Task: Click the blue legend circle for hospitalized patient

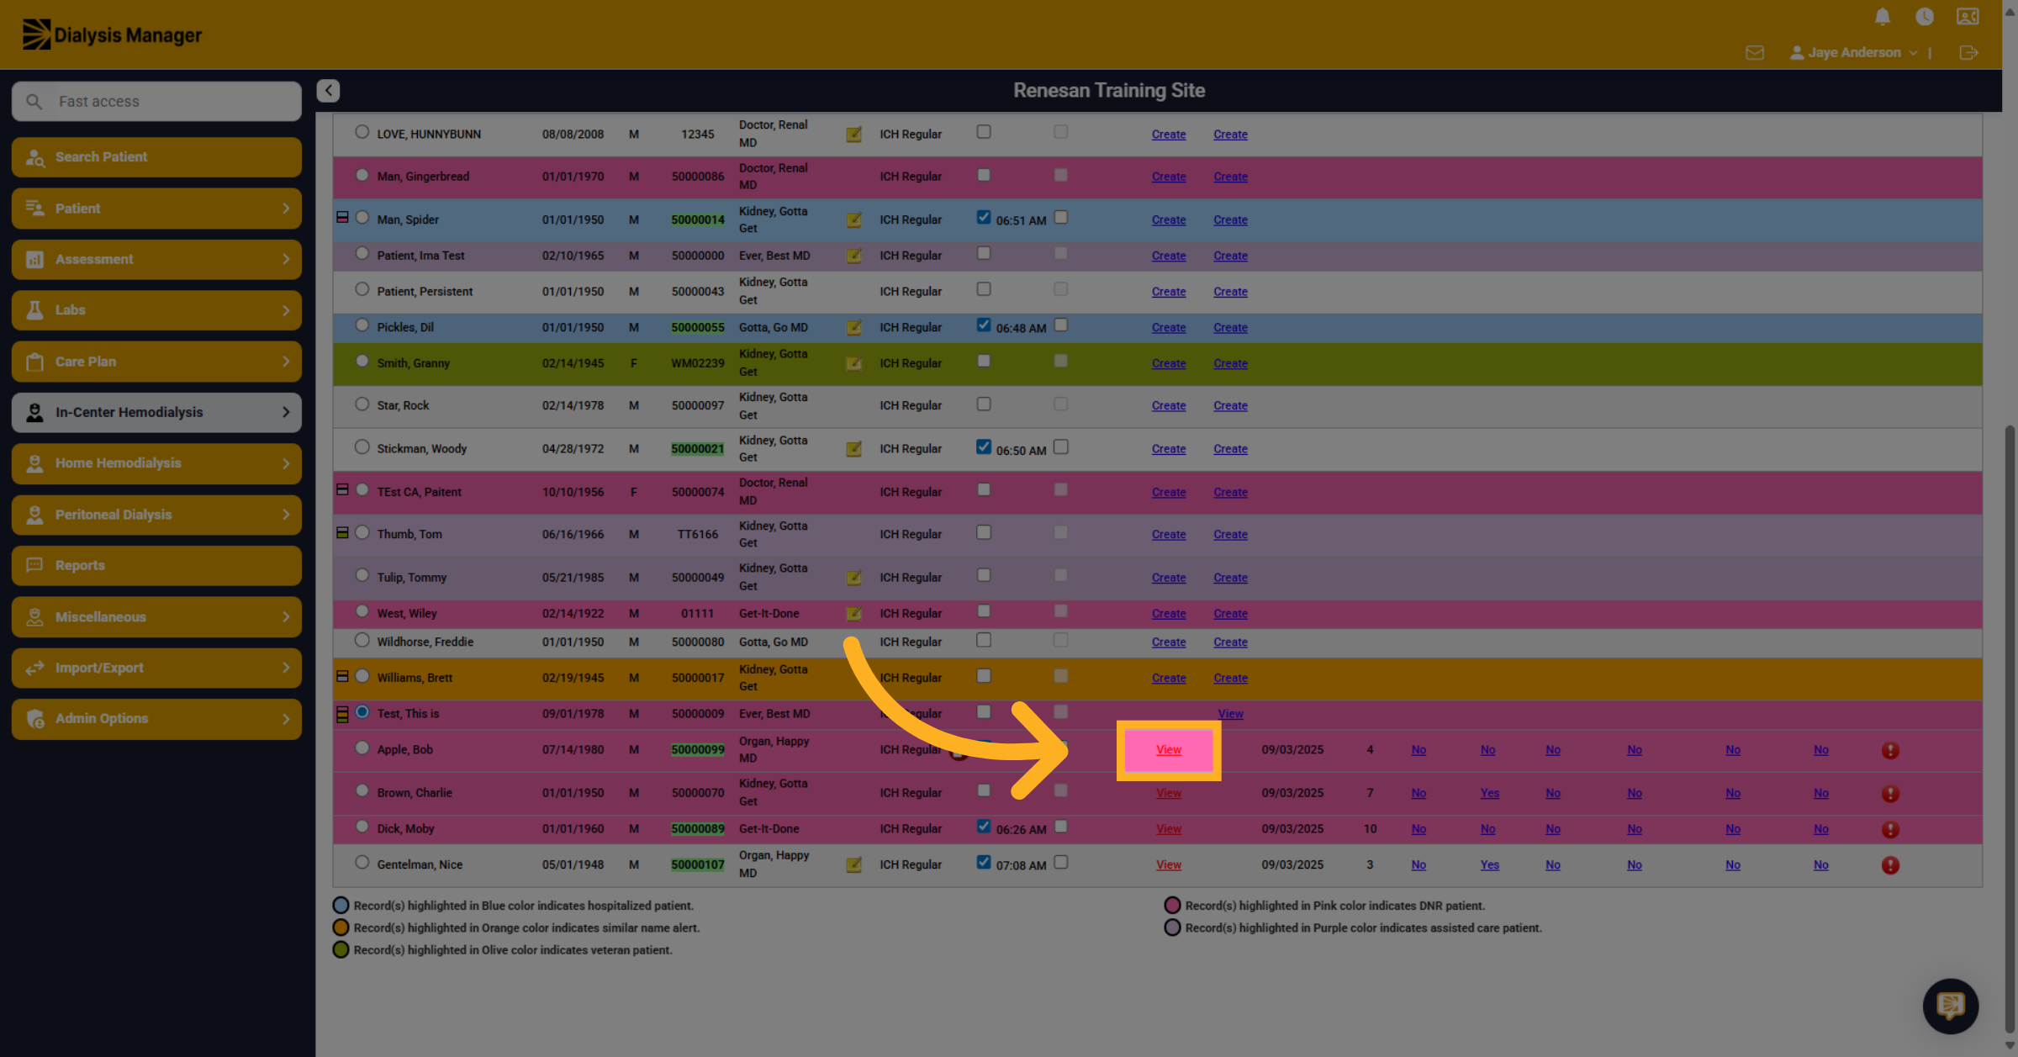Action: coord(341,906)
